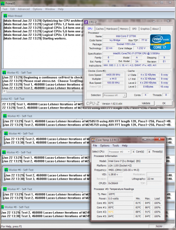
Task: Open the Window menu in Prime95
Action: click(50, 9)
